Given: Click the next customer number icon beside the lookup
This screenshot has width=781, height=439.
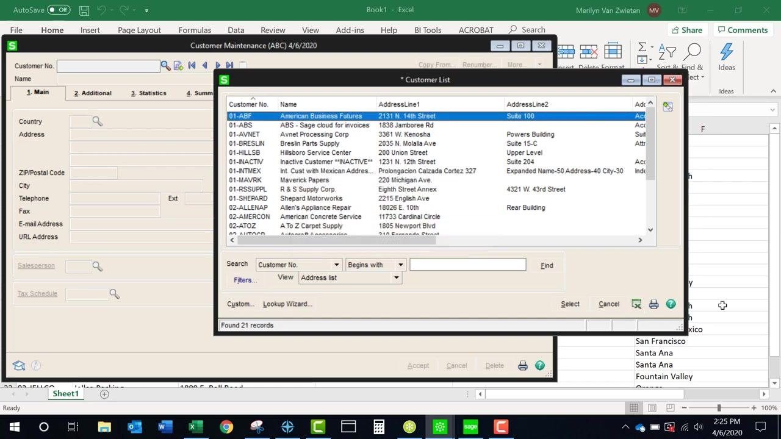Looking at the screenshot, I should click(x=178, y=65).
